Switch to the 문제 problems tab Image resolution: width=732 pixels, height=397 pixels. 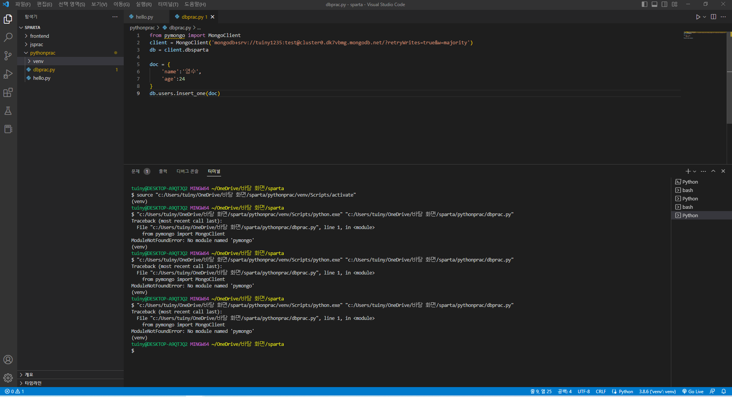(x=141, y=171)
